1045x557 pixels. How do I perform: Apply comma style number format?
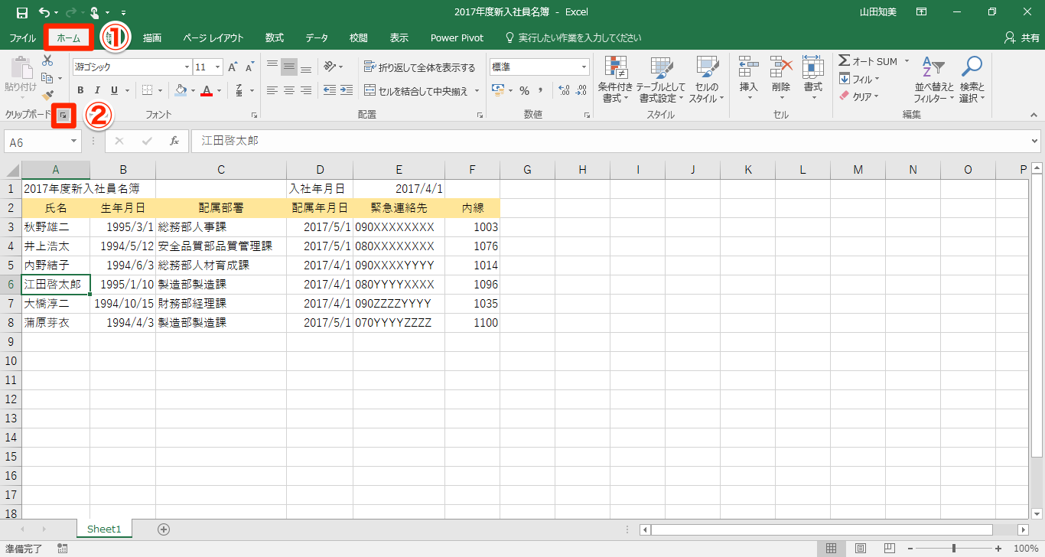541,90
